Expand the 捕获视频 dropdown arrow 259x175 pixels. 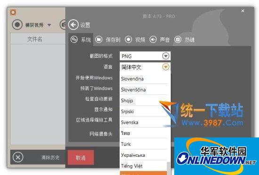pyautogui.click(x=49, y=25)
